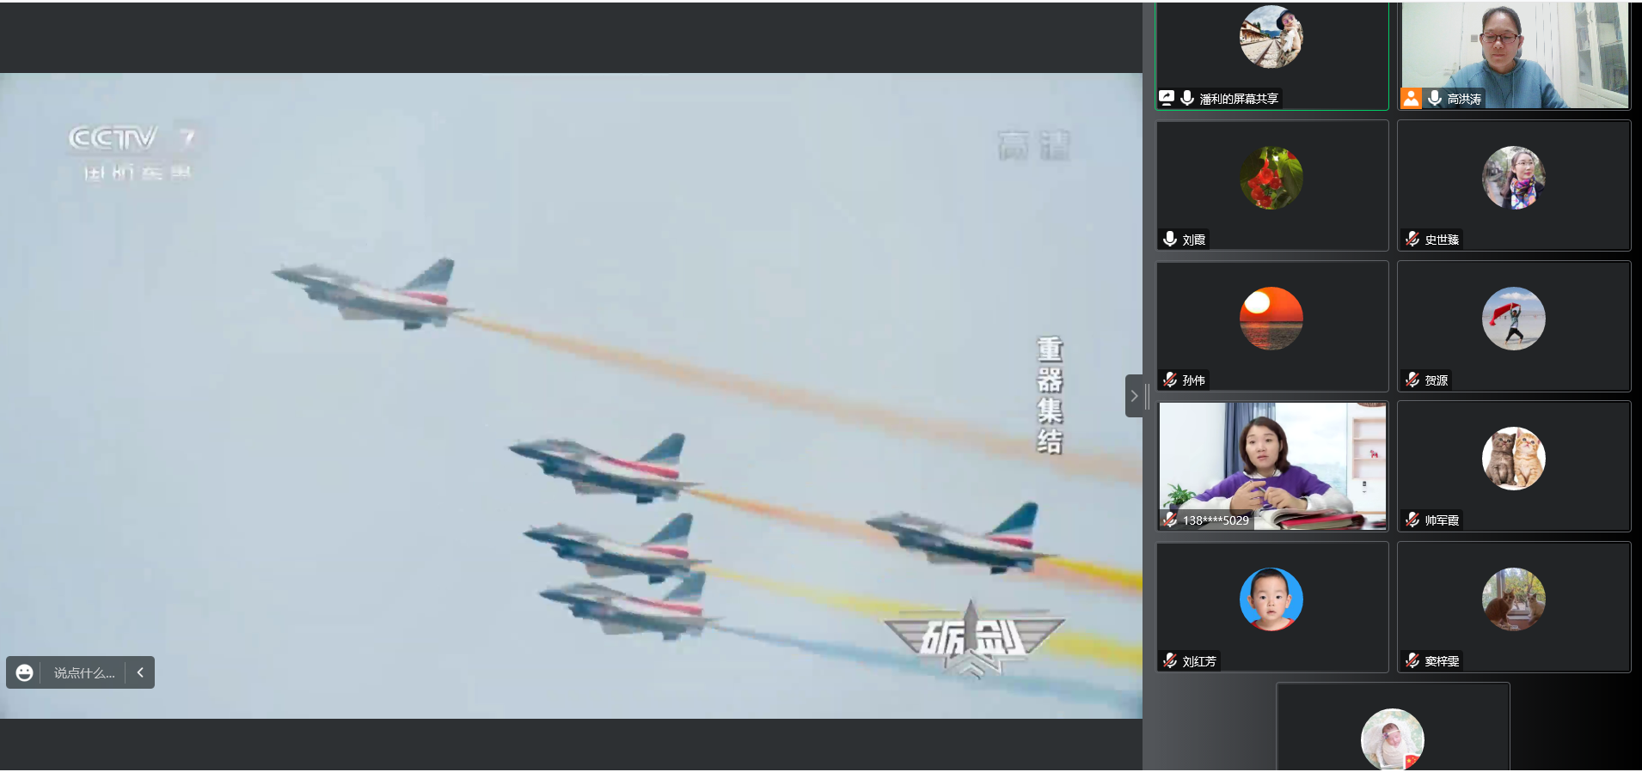Click the panel resize handle beside the collapse arrow

[x=1147, y=396]
